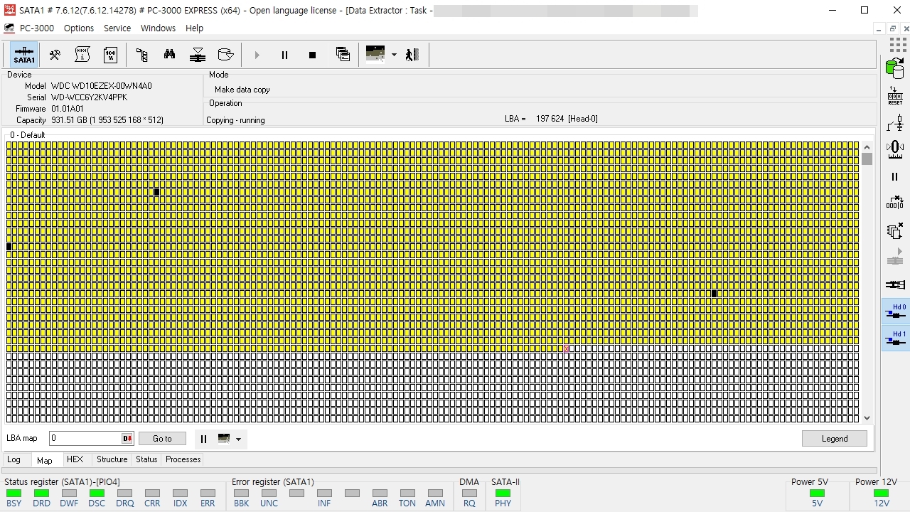This screenshot has width=910, height=512.
Task: Open the crossed hammer tools icon
Action: 55,55
